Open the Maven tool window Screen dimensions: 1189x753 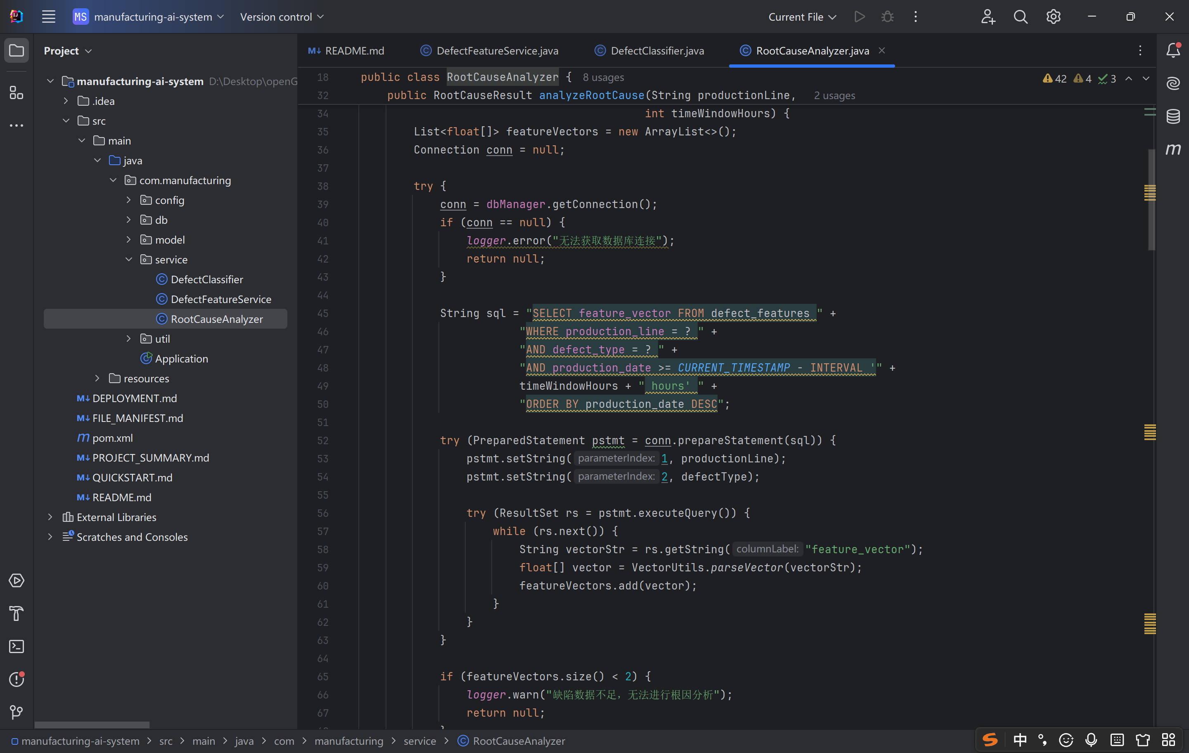click(1173, 149)
